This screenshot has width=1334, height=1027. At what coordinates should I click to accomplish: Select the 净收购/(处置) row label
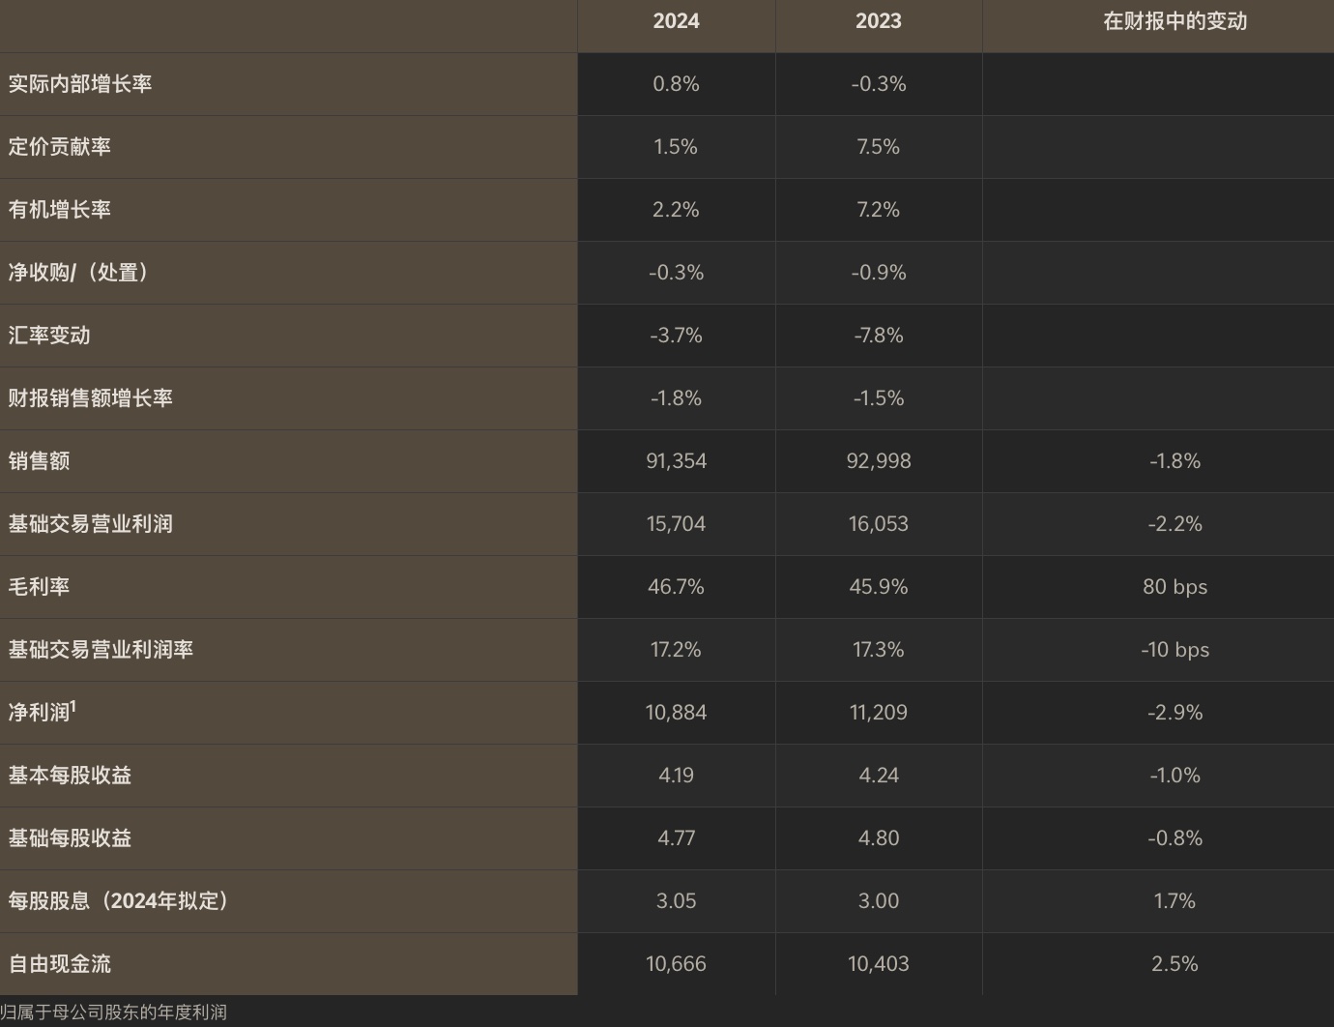pos(78,273)
